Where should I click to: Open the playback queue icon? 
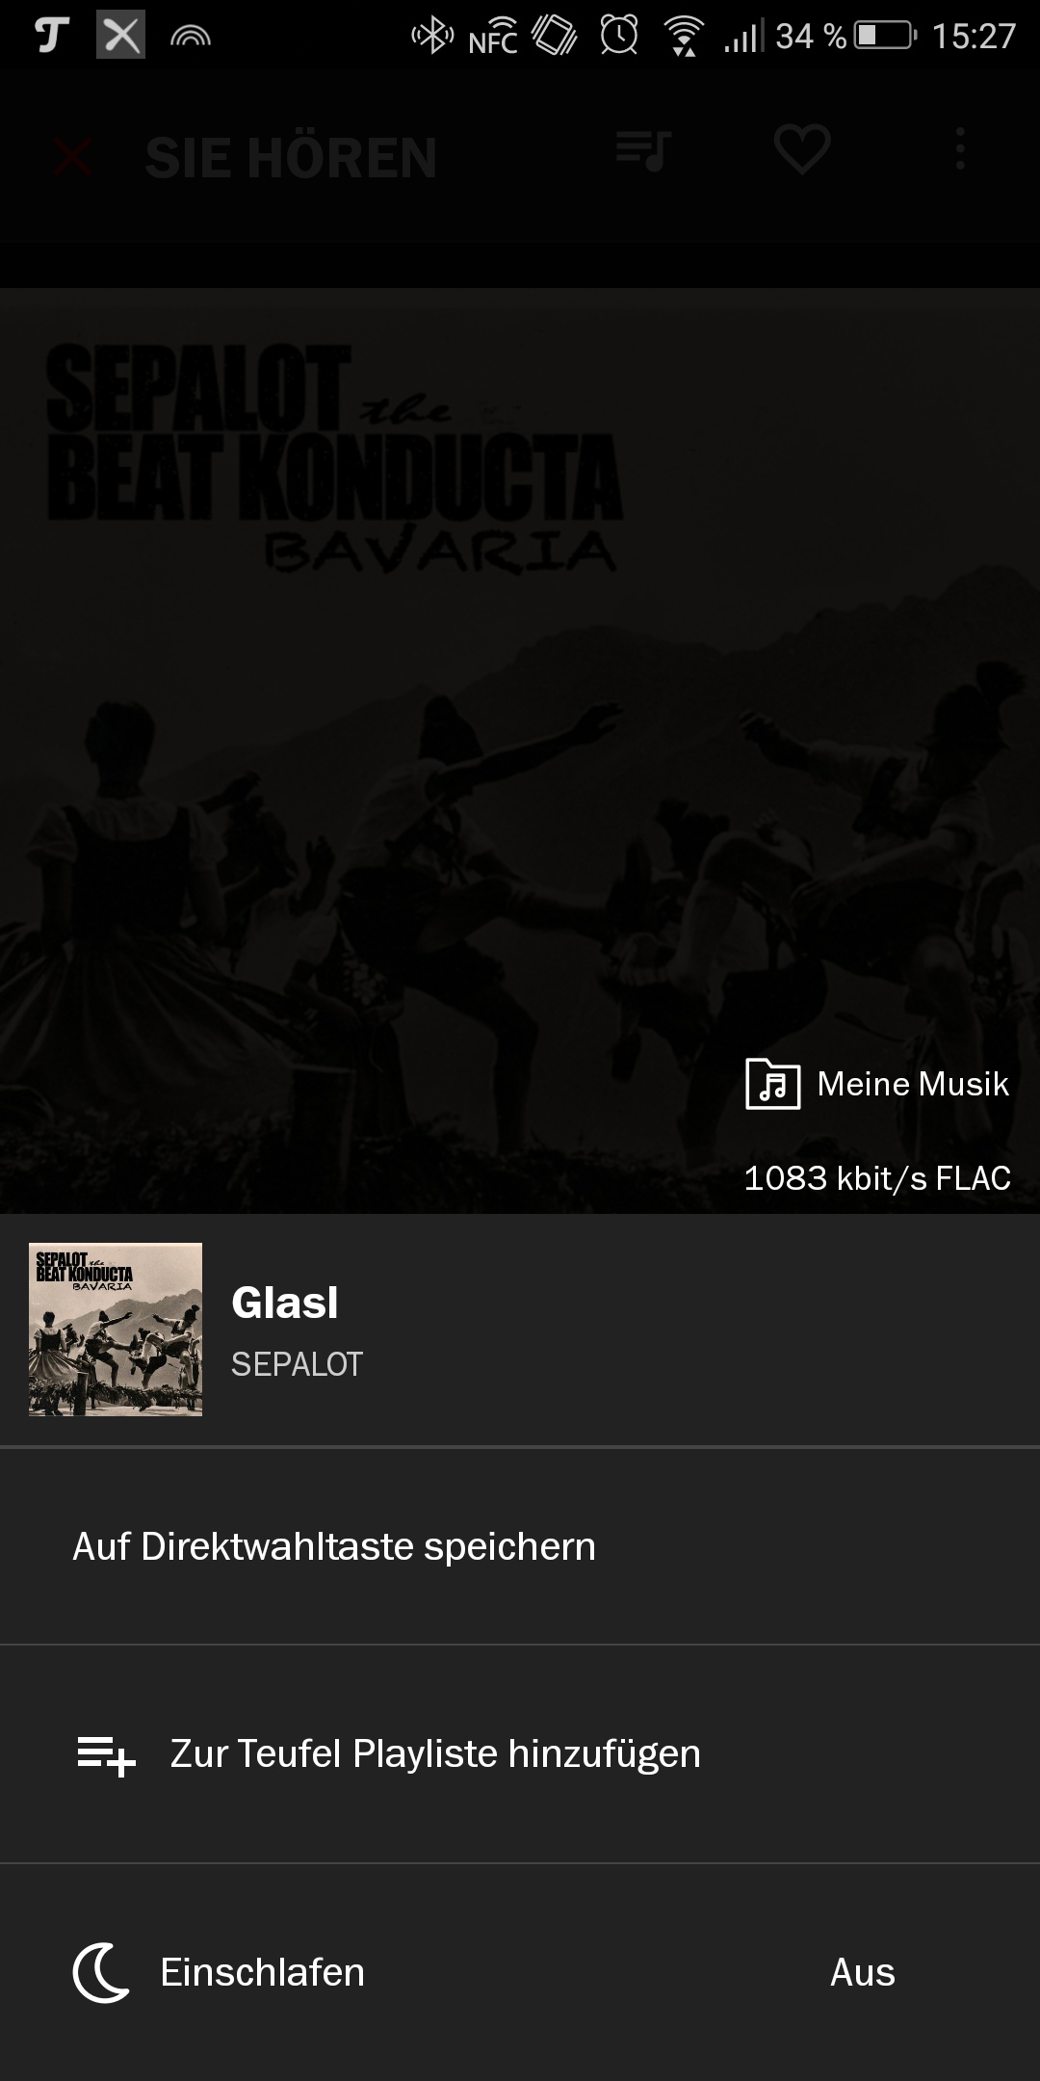(x=643, y=150)
